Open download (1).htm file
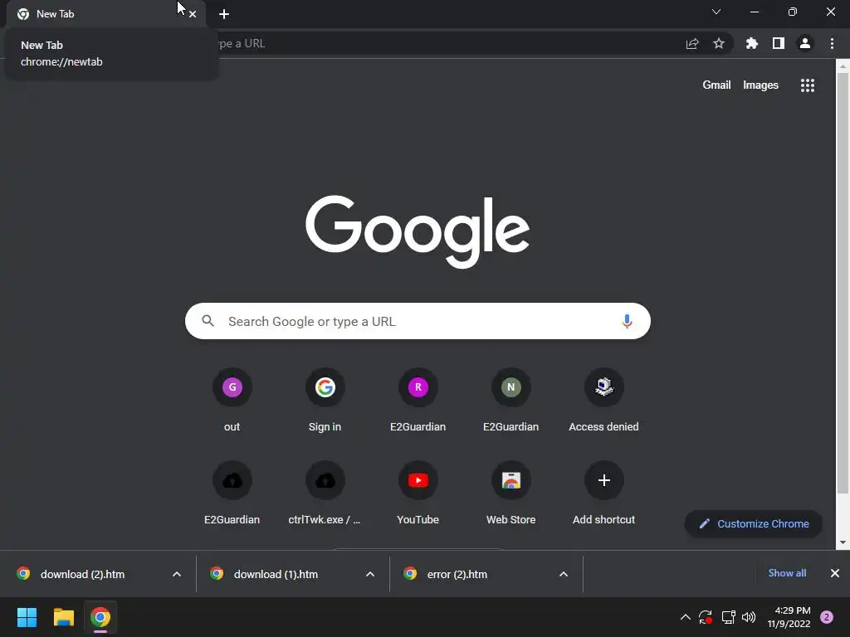850x637 pixels. [275, 574]
